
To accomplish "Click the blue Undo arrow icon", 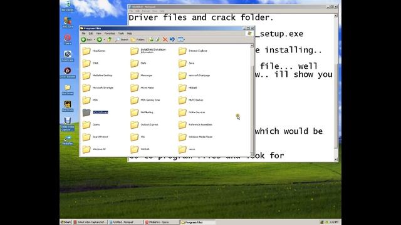I will (x=172, y=39).
